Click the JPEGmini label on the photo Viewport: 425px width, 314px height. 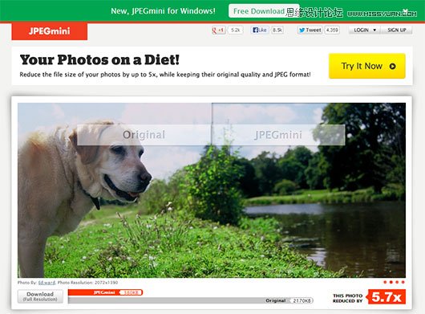tap(278, 135)
